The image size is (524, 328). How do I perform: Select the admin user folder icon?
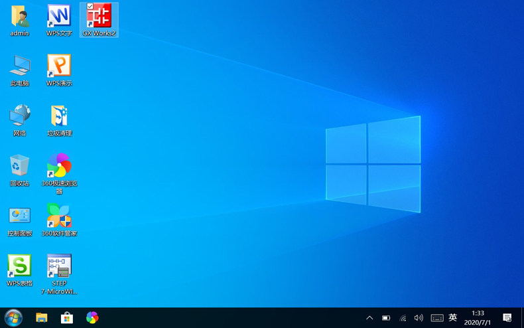(20, 16)
